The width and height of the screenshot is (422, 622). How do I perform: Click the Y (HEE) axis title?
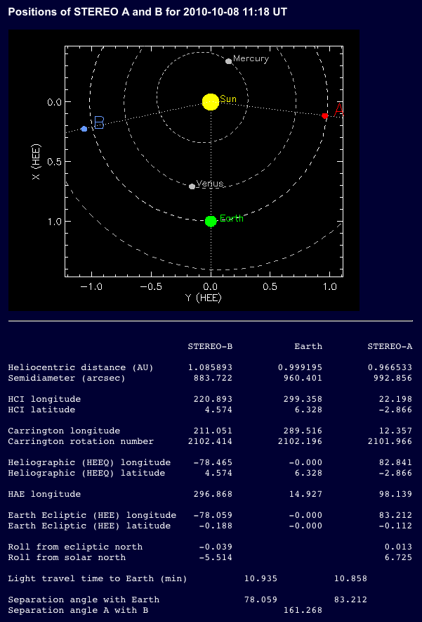pyautogui.click(x=204, y=298)
